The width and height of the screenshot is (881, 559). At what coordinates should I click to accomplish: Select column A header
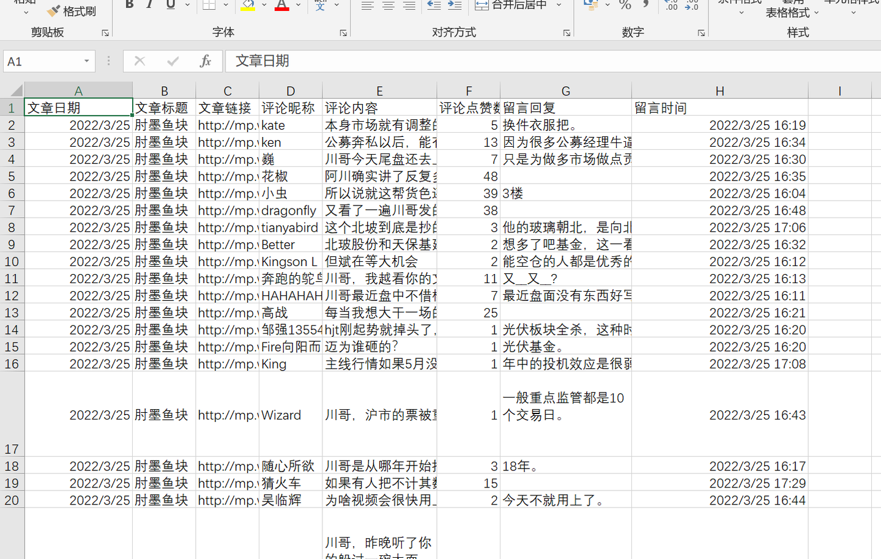tap(78, 91)
